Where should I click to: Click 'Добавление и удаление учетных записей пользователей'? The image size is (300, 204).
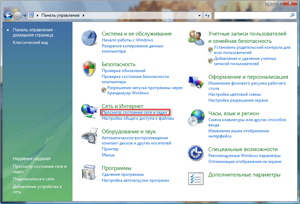tap(245, 61)
